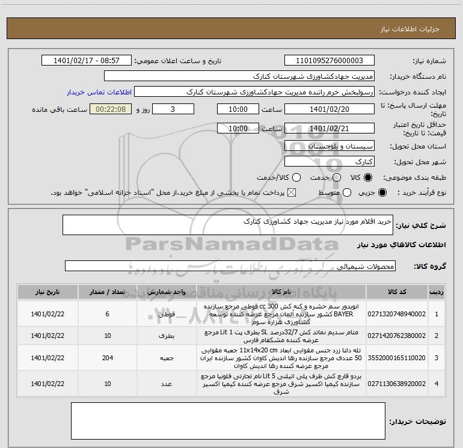Click the نام کالا column header
The width and height of the screenshot is (463, 448).
point(281,292)
